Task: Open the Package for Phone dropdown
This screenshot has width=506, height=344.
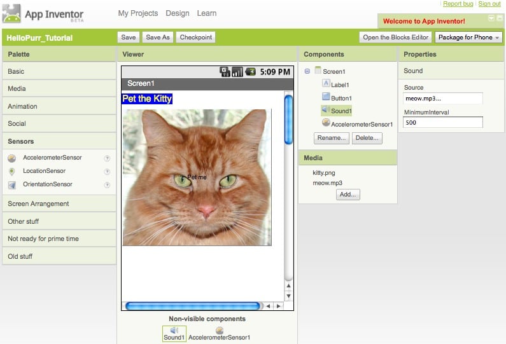Action: tap(469, 38)
